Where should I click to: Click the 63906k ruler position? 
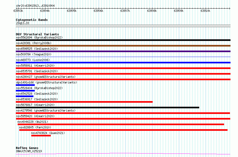pyautogui.click(x=98, y=11)
